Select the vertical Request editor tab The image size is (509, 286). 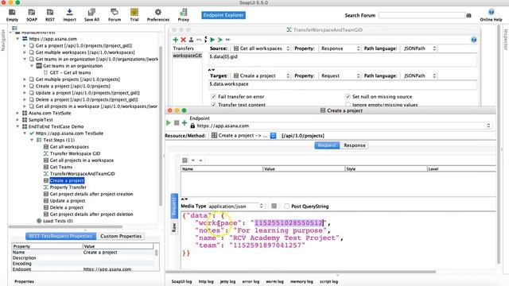pyautogui.click(x=174, y=206)
